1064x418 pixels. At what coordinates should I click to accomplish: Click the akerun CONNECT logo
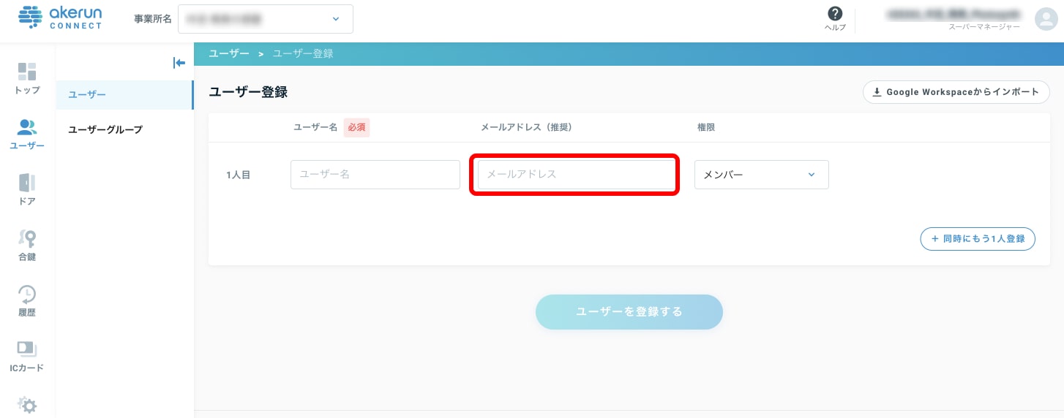click(x=60, y=18)
